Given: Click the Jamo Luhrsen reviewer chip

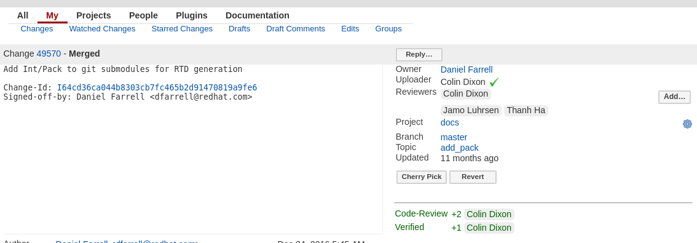Looking at the screenshot, I should [x=471, y=110].
